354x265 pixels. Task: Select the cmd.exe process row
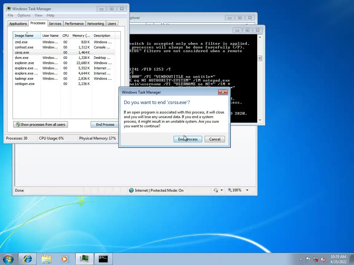64,42
